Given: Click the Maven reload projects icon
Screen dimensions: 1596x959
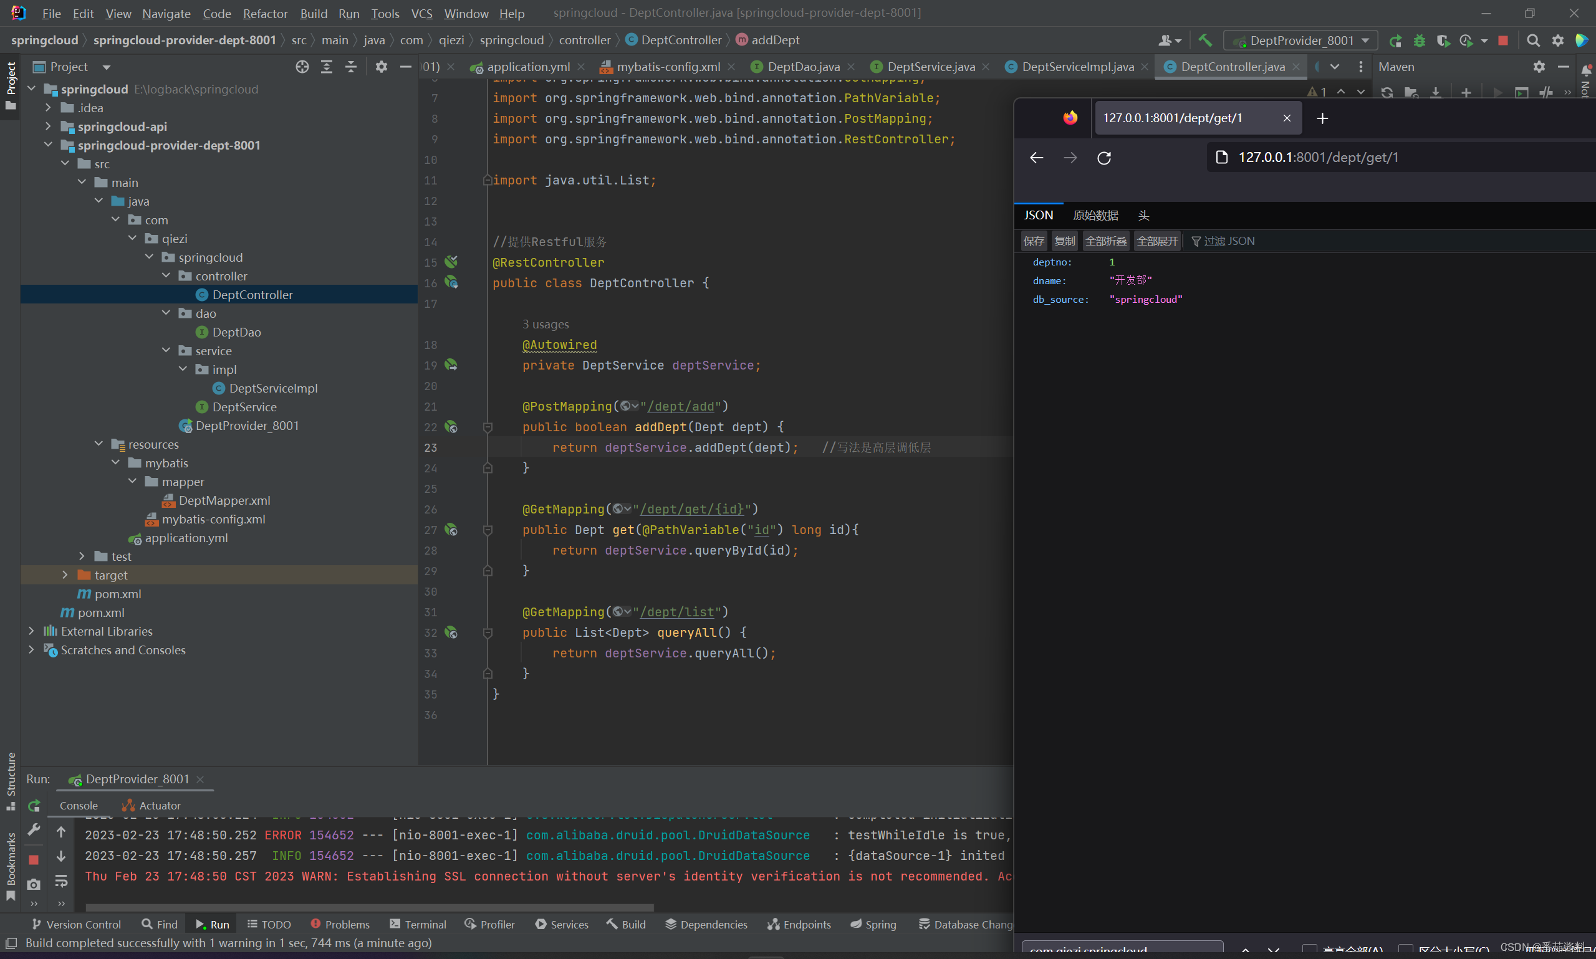Looking at the screenshot, I should click(x=1387, y=92).
